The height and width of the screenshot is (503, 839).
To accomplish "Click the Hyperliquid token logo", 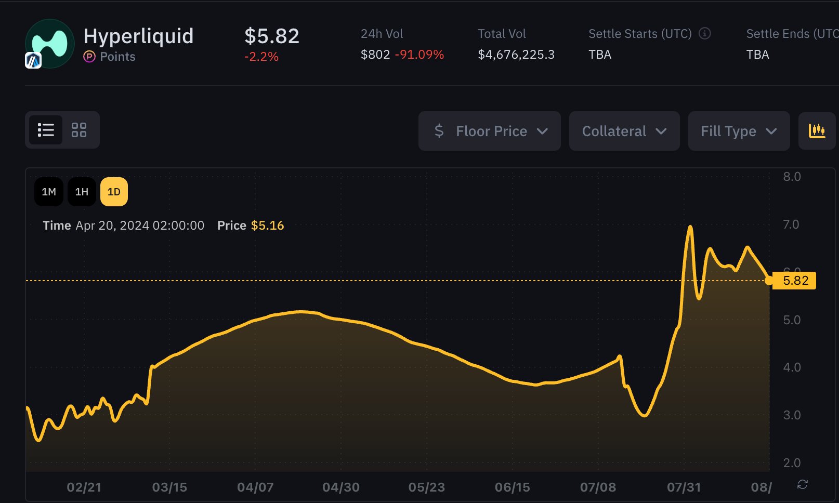I will coord(49,44).
